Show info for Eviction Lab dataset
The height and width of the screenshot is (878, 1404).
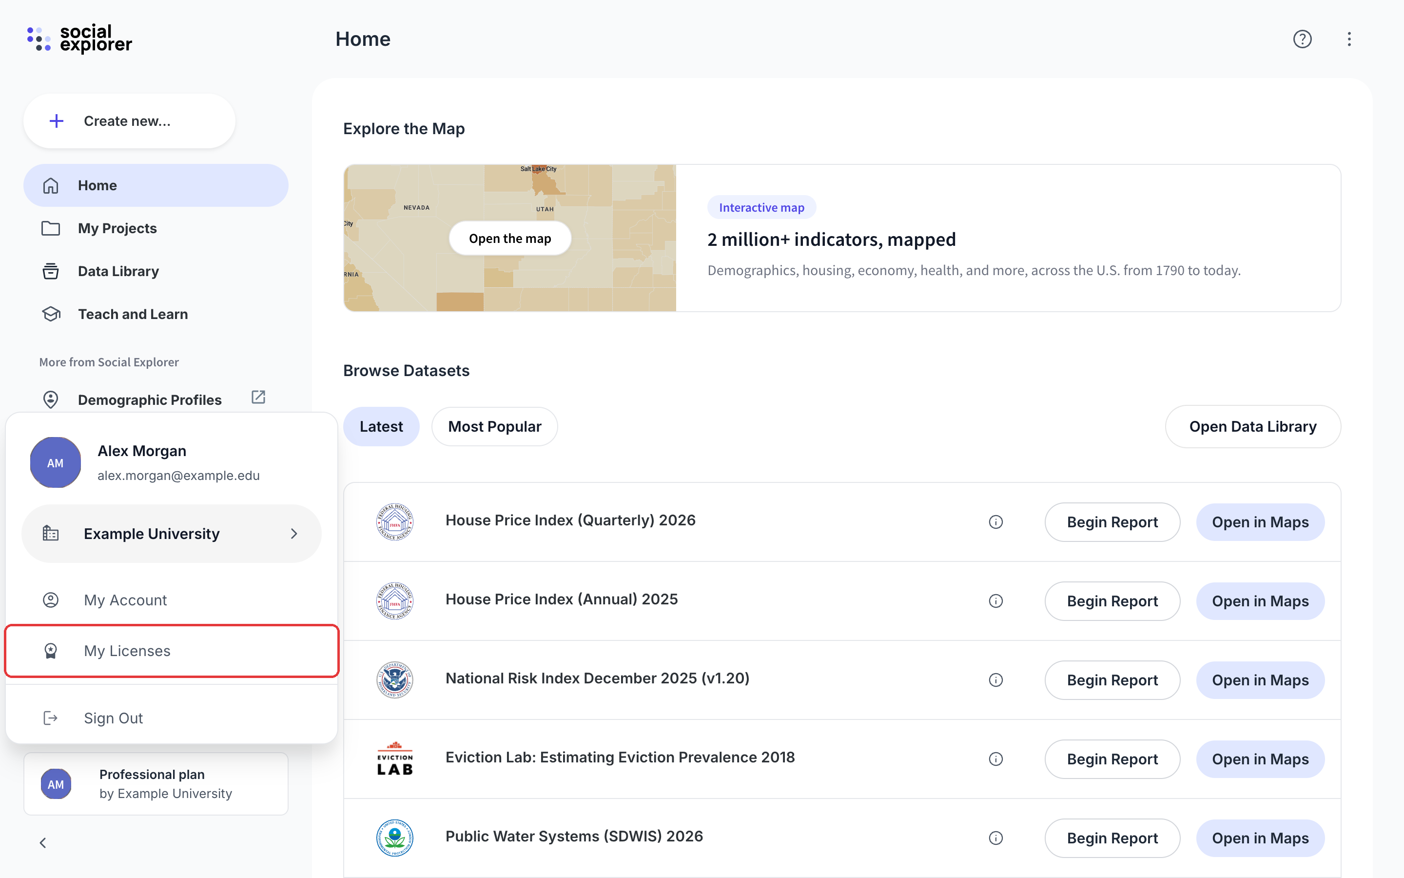[x=995, y=759]
